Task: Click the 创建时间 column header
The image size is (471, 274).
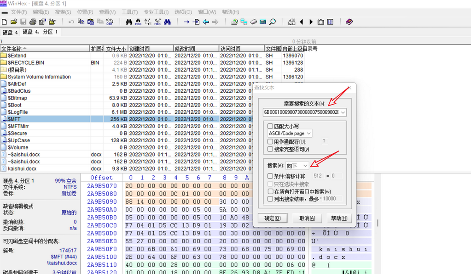Action: pyautogui.click(x=151, y=49)
